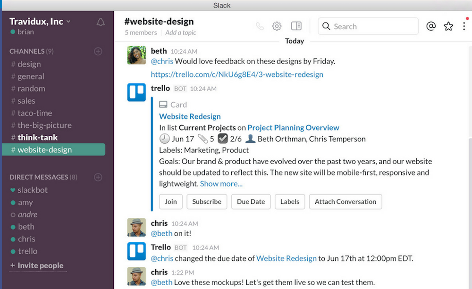Subscribe to the Website Redesign card

pos(207,201)
